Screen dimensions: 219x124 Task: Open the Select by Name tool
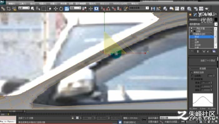(x=38, y=9)
